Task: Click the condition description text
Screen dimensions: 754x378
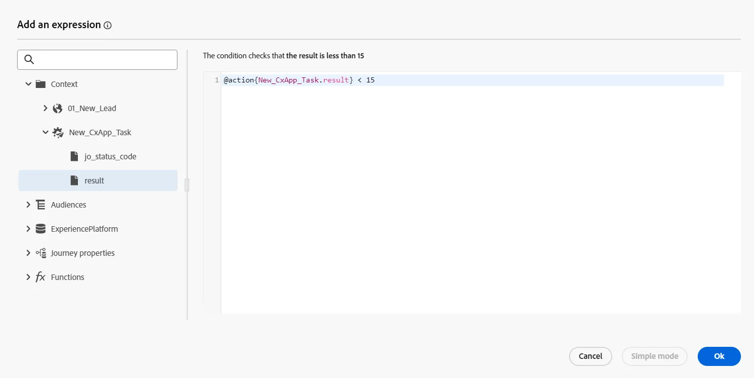Action: [284, 56]
